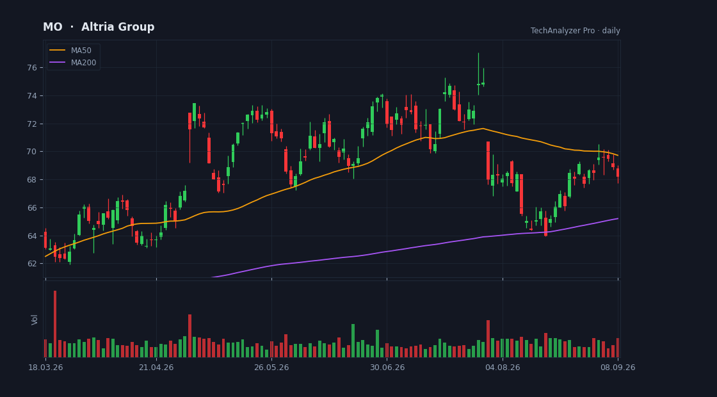Image resolution: width=717 pixels, height=397 pixels.
Task: Click the 26.05.26 date label
Action: [271, 368]
